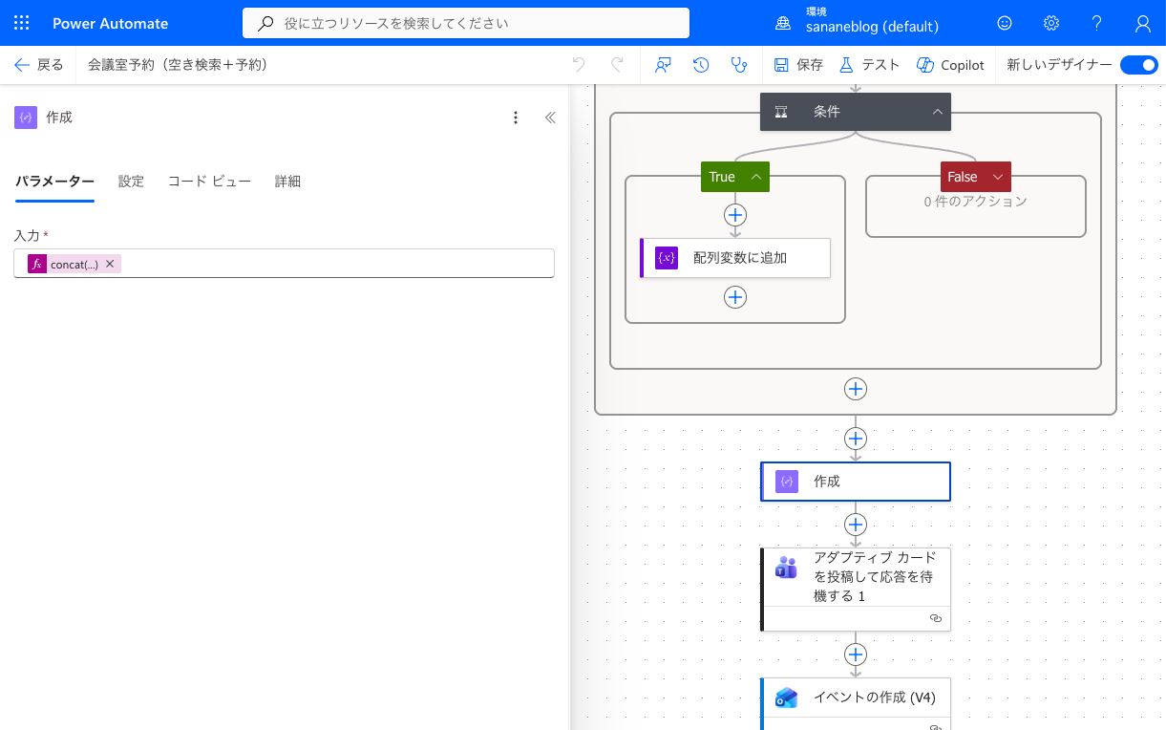Collapse the 作成 side panel
This screenshot has height=730, width=1166.
(550, 118)
